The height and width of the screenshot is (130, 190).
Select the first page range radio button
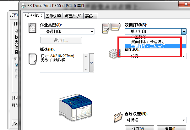(x=16, y=65)
